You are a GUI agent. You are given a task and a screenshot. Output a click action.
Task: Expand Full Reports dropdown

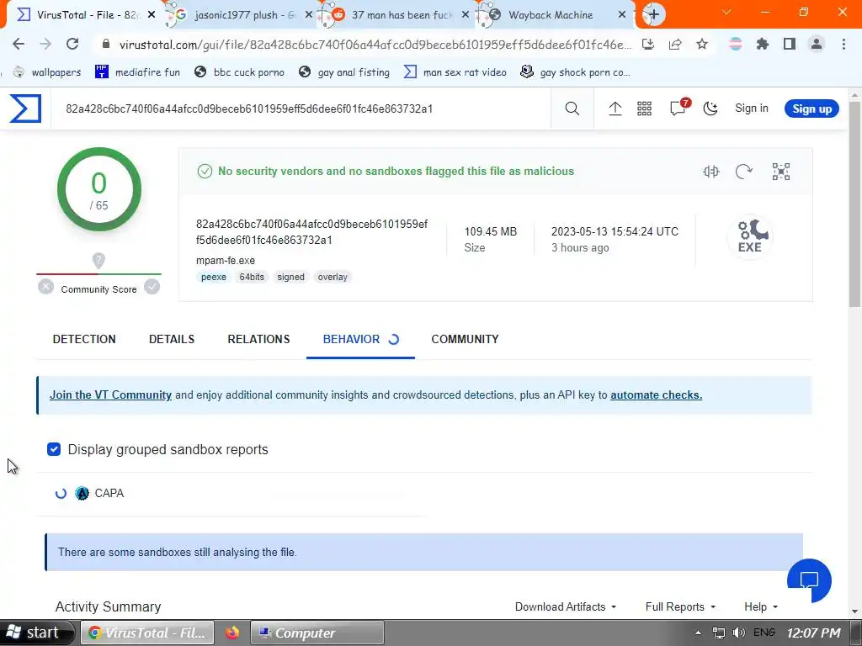680,606
